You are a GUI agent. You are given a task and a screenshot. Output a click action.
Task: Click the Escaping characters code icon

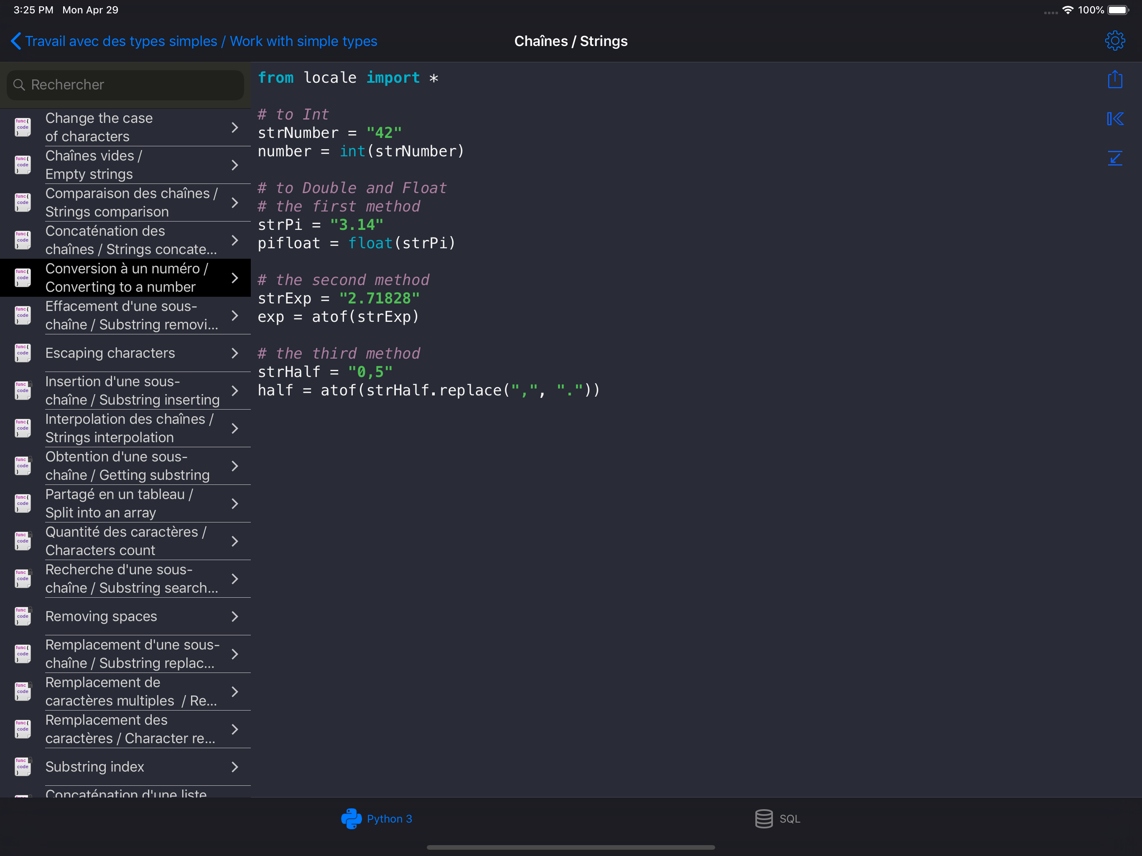(23, 353)
